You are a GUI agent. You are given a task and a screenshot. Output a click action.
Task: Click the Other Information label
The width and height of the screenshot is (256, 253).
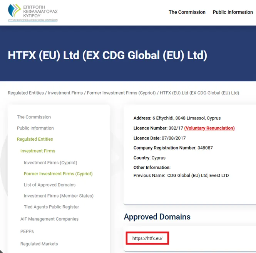pos(152,168)
